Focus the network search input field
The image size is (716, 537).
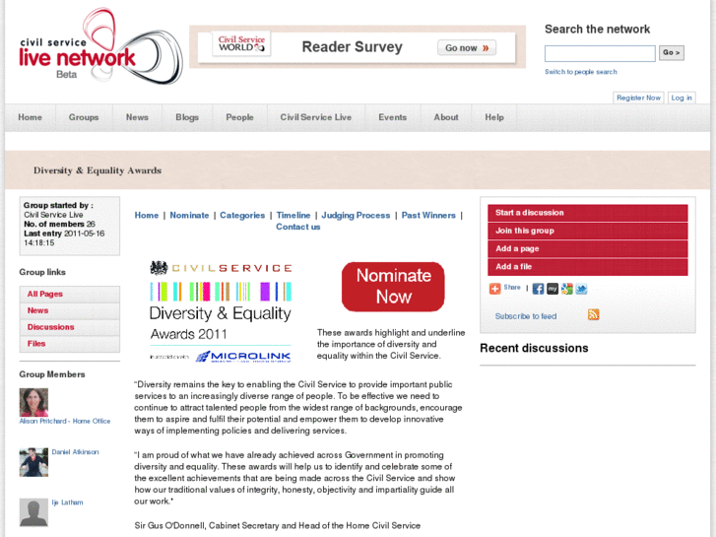600,53
